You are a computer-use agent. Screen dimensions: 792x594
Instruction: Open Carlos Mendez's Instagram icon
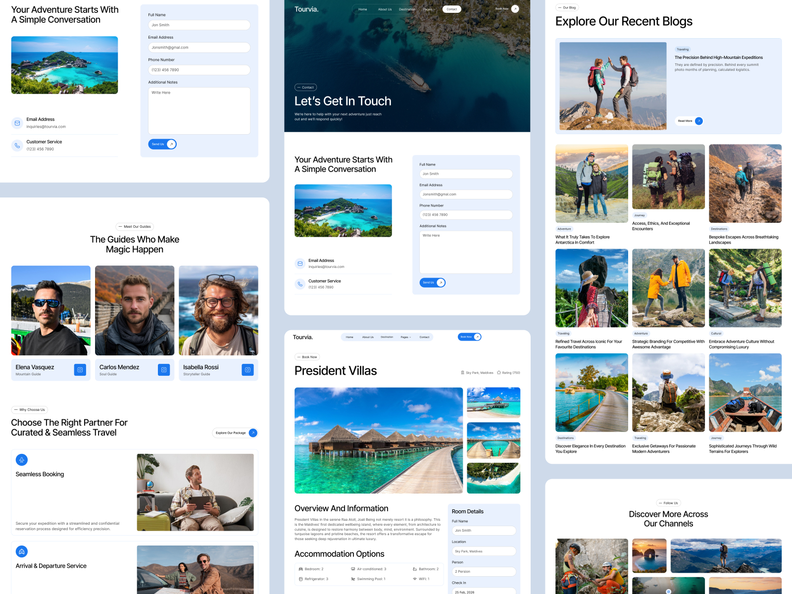tap(164, 370)
